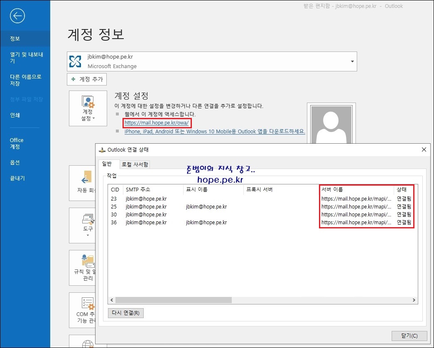Click the profile picture placeholder

(x=331, y=124)
